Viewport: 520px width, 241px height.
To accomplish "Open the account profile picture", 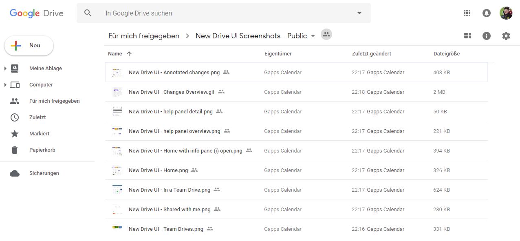I will [506, 13].
